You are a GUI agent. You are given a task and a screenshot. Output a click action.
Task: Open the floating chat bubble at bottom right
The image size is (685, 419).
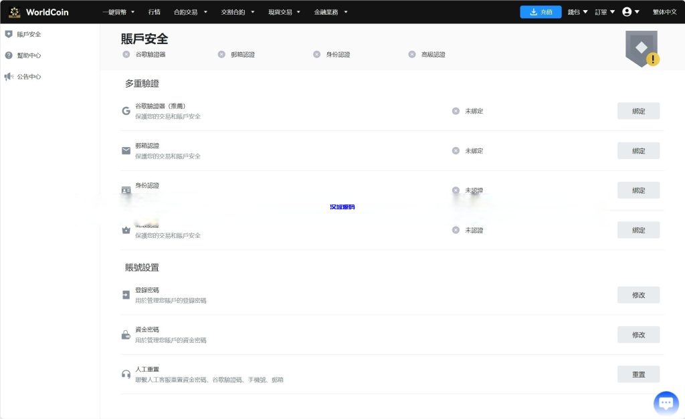666,402
